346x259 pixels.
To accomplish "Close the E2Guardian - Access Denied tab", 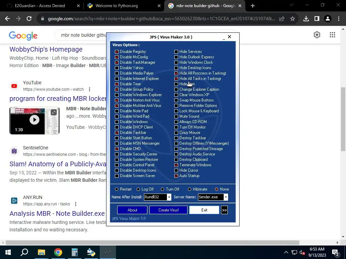I will tap(78, 6).
